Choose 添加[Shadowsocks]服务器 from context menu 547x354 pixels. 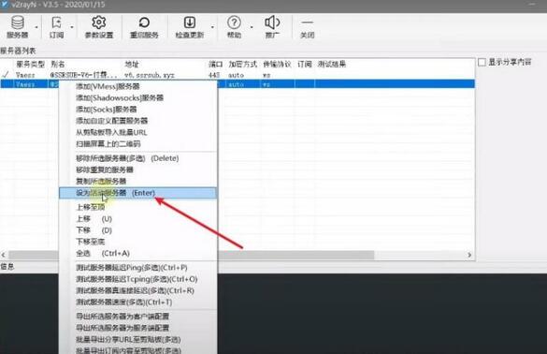coord(120,97)
